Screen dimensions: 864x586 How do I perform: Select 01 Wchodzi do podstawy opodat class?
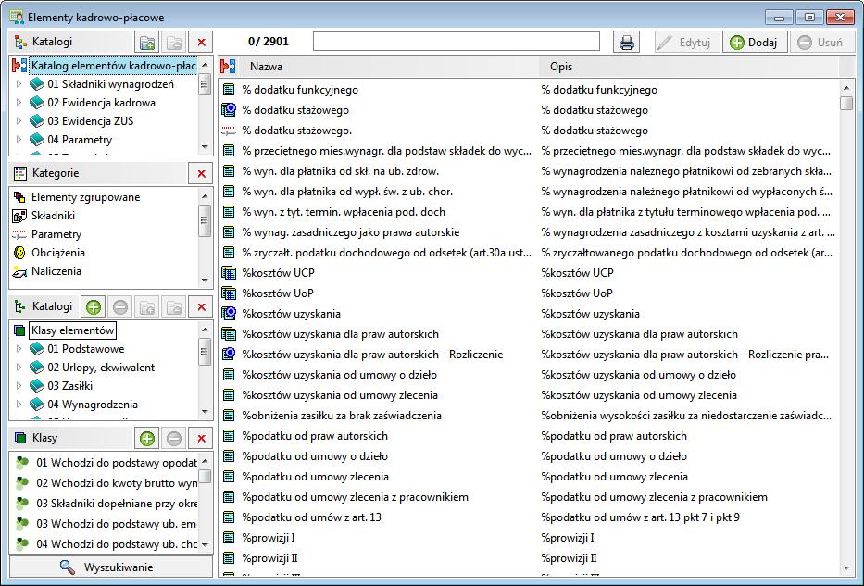[117, 463]
